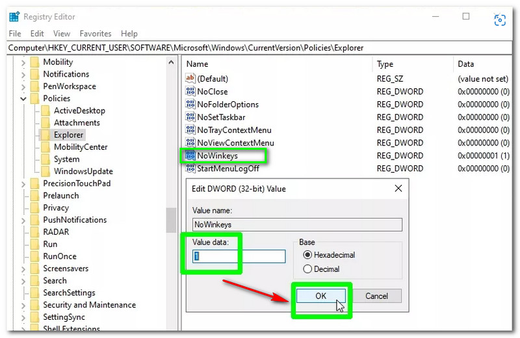Open the Favorites menu
The height and width of the screenshot is (338, 520).
[x=96, y=34]
